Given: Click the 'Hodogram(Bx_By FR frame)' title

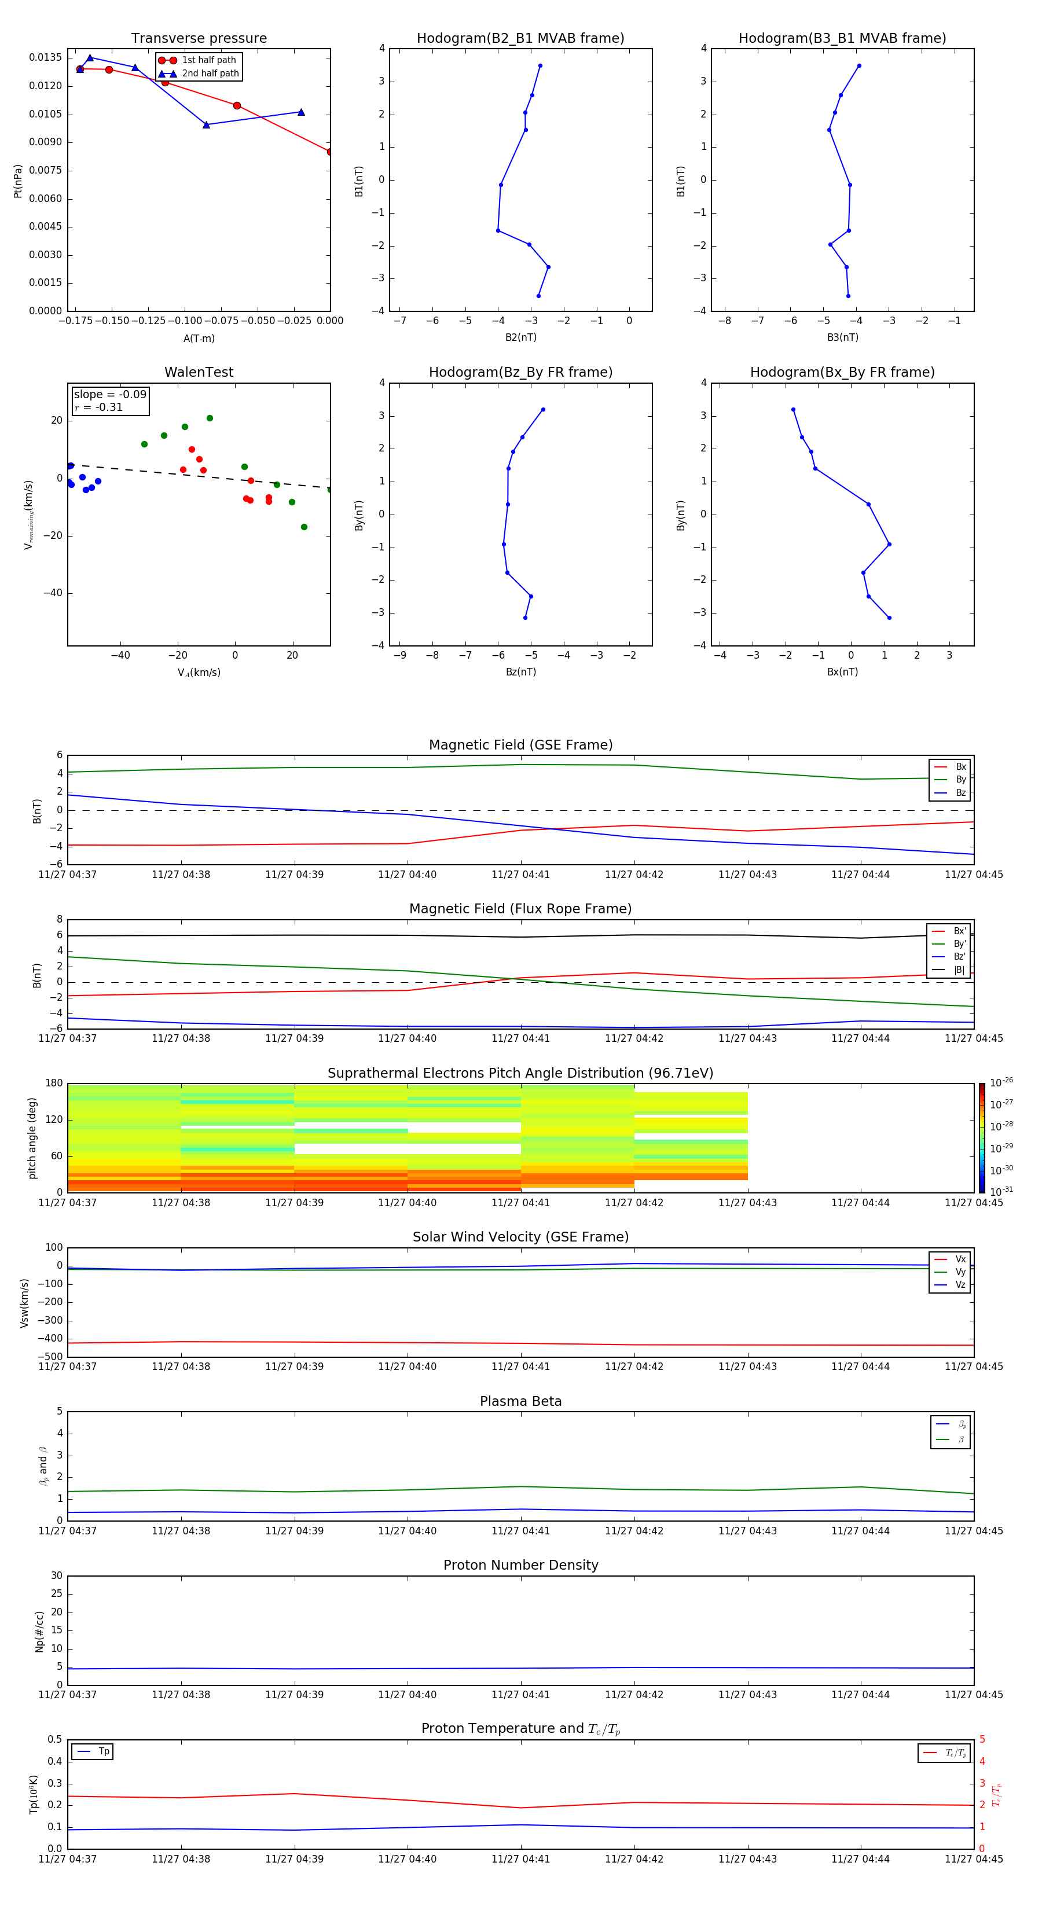Looking at the screenshot, I should [x=842, y=372].
